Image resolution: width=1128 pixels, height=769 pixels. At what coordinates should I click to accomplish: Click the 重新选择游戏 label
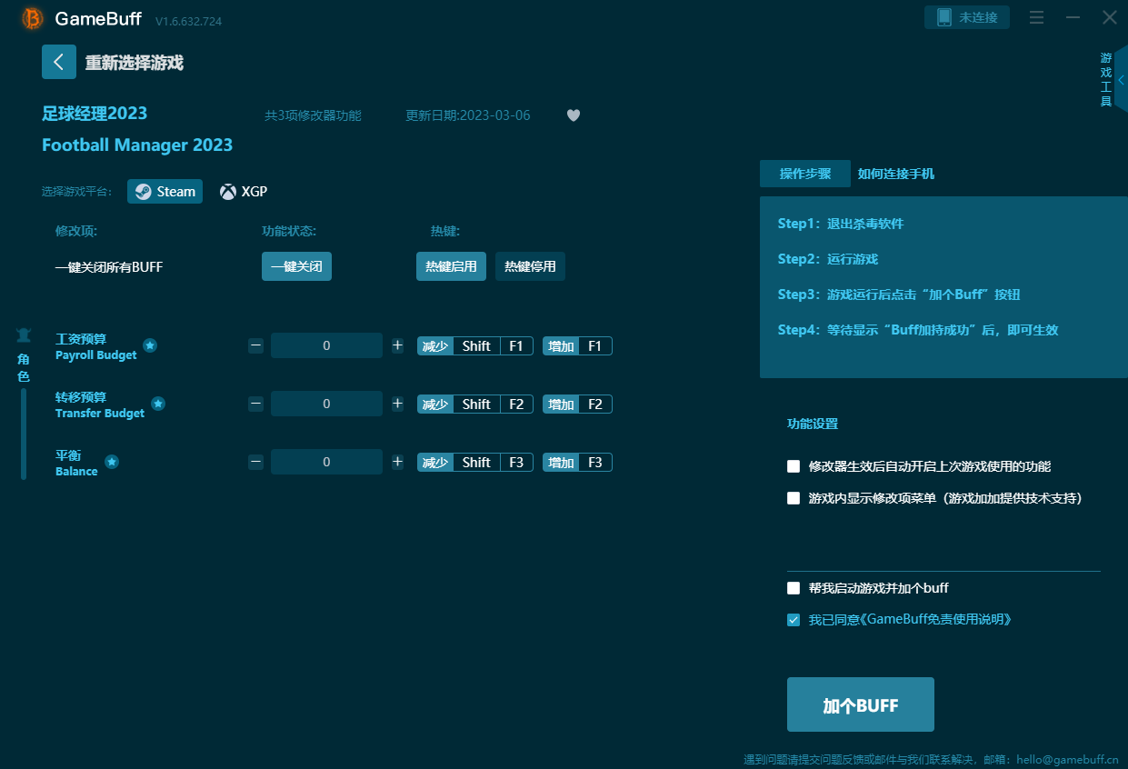click(135, 63)
